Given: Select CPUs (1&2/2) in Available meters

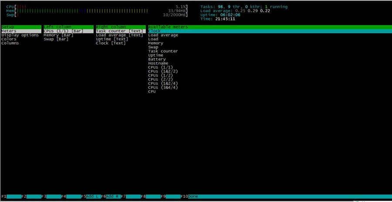Looking at the screenshot, I should [x=163, y=71].
